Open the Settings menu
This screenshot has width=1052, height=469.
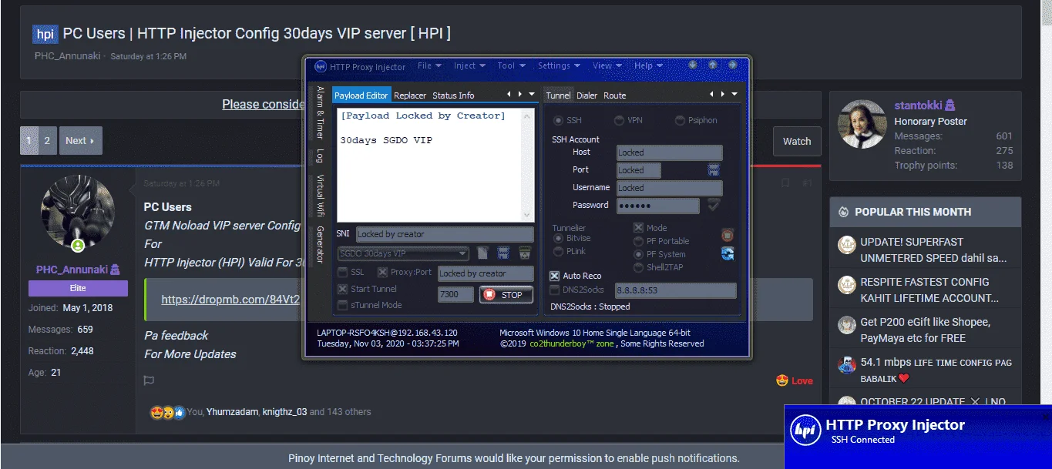(559, 66)
